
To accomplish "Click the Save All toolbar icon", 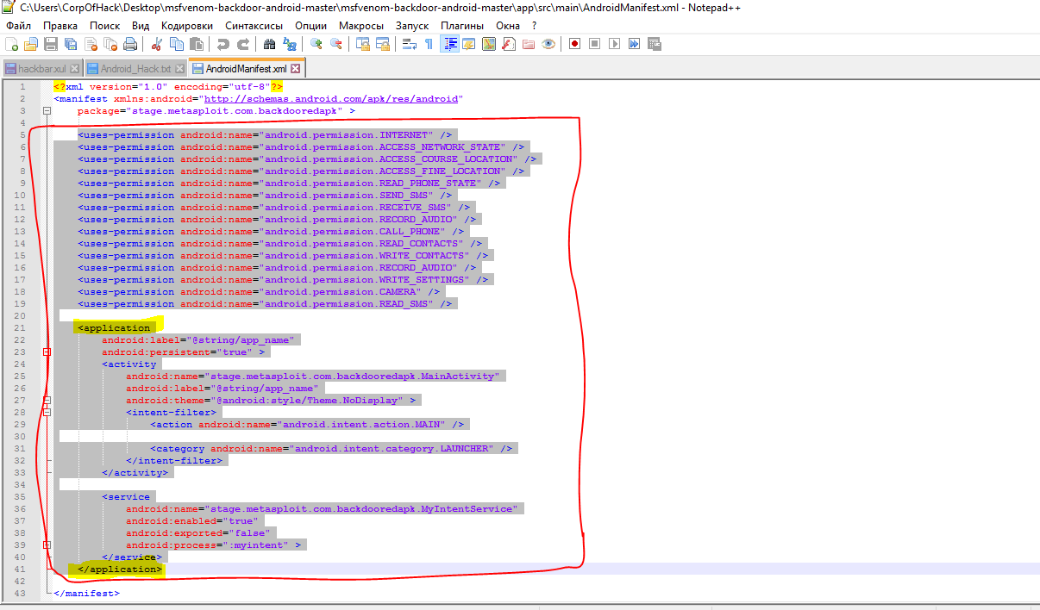I will [70, 44].
